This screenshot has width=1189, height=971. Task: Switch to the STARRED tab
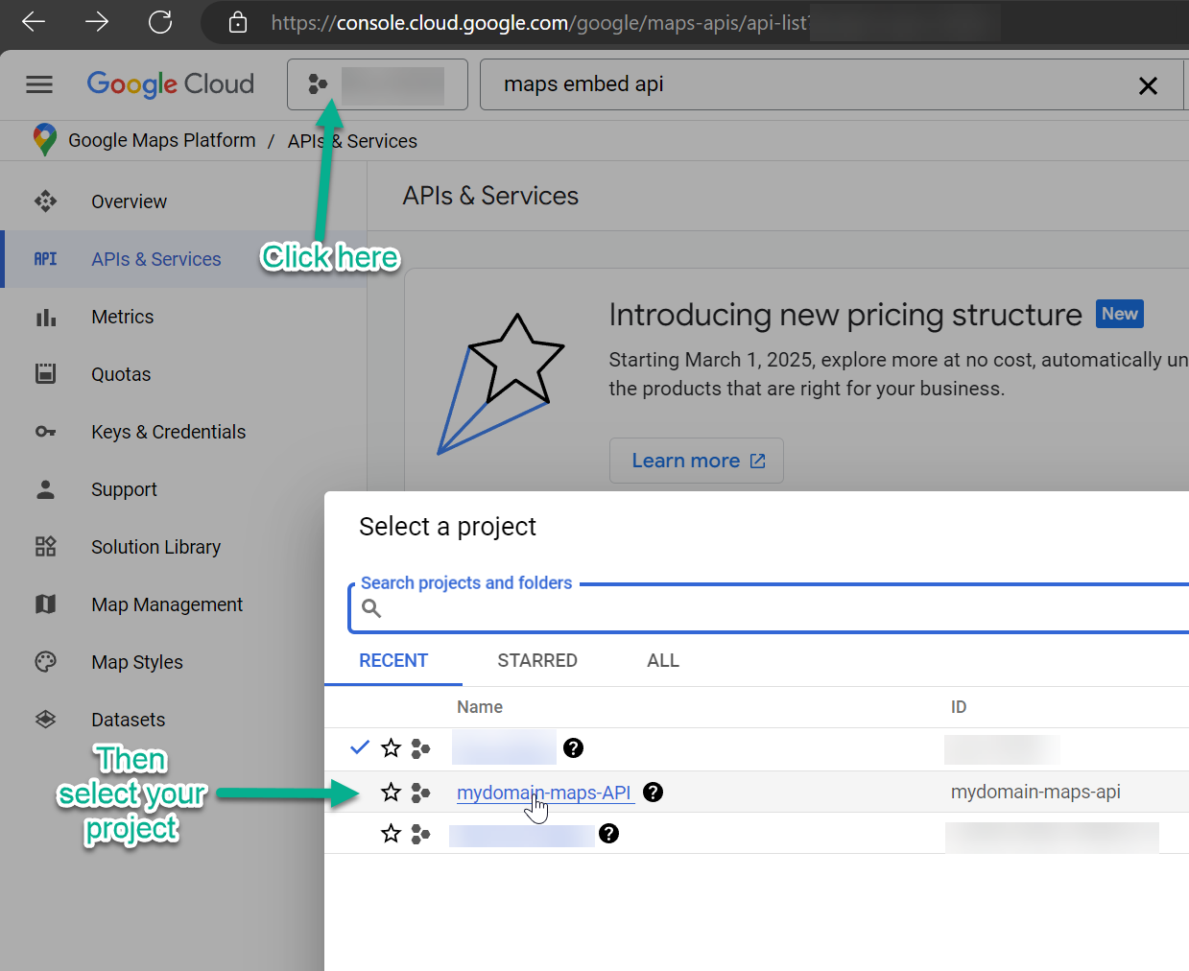click(537, 660)
